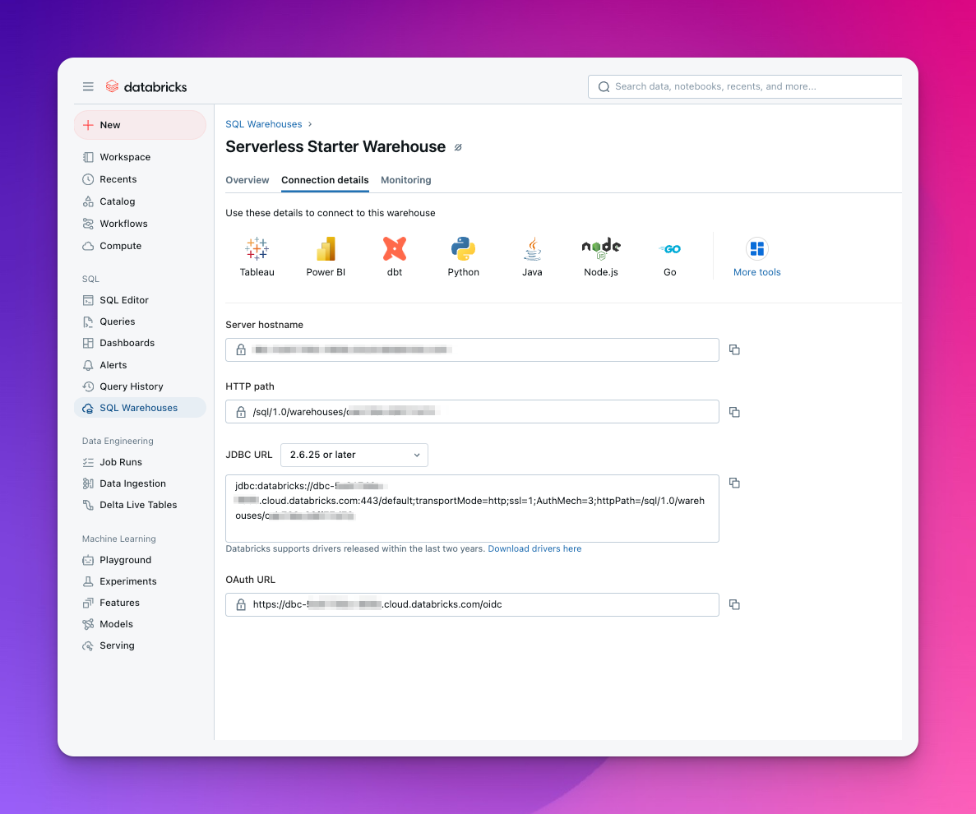Click the icon beside the warehouse title
This screenshot has height=814, width=976.
(x=458, y=147)
